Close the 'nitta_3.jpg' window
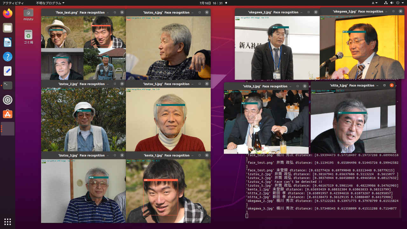This screenshot has height=229, width=407. (392, 85)
